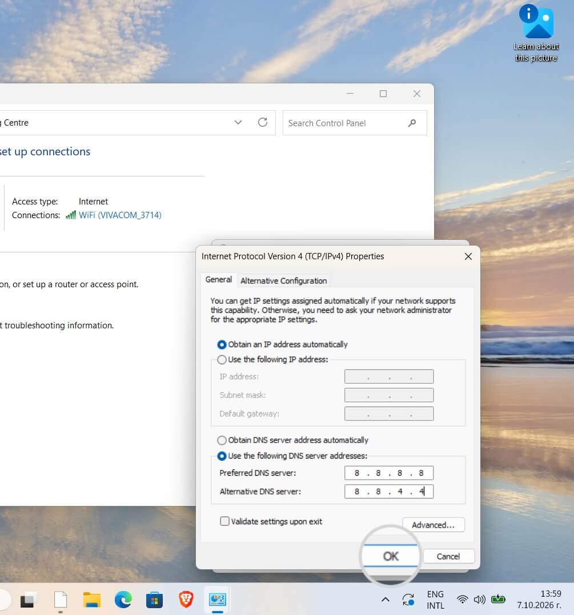574x615 pixels.
Task: Refresh the Control Panel address bar
Action: 263,122
